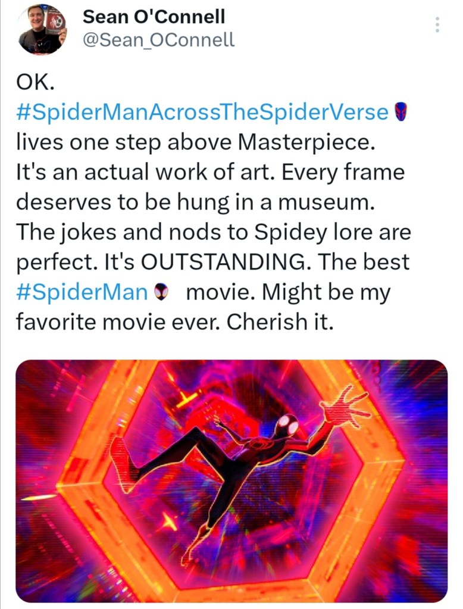Viewport: 463px width, 609px height.
Task: Open the three-dot more options menu
Action: pos(437,24)
